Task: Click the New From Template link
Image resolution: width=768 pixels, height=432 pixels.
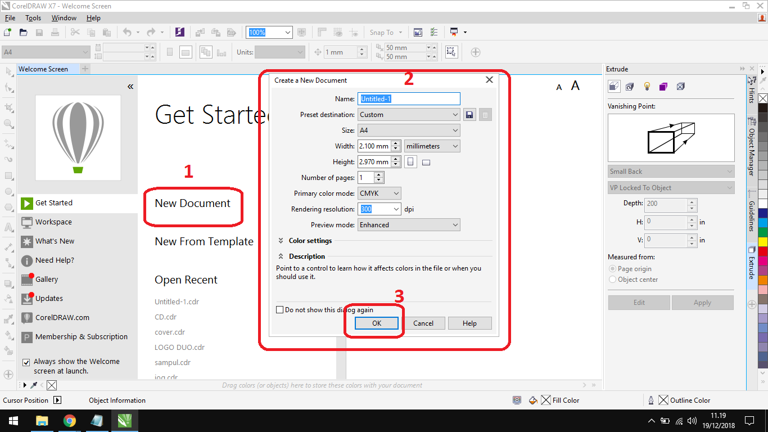Action: pyautogui.click(x=204, y=242)
